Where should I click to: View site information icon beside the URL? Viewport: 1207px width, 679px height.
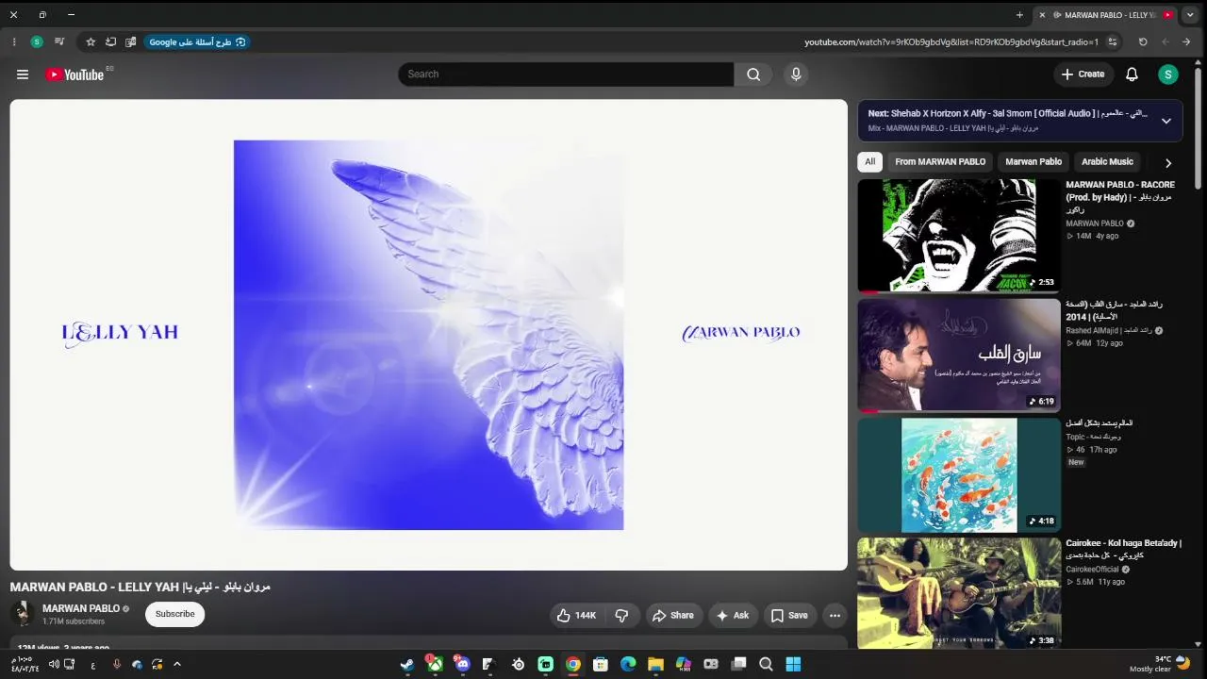pos(1113,41)
